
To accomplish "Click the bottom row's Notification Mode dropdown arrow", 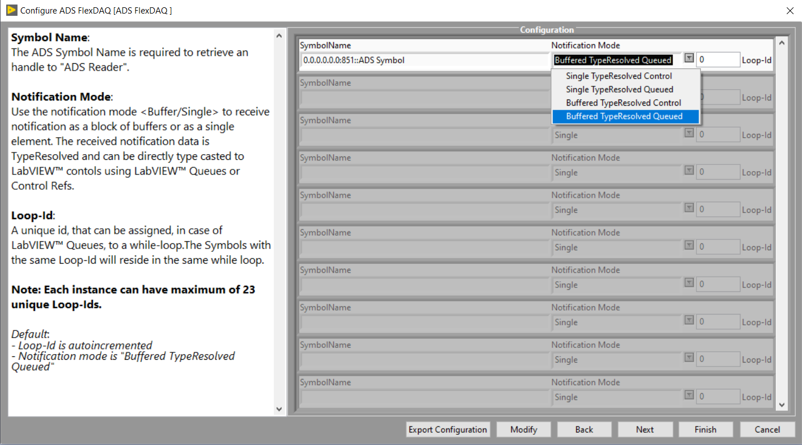I will tap(689, 395).
